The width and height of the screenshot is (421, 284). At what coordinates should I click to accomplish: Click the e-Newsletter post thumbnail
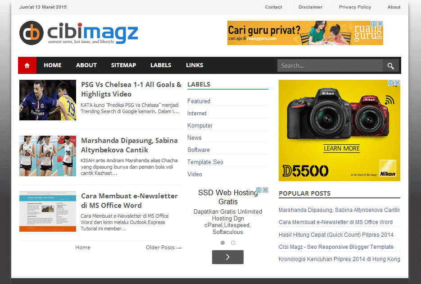click(48, 211)
